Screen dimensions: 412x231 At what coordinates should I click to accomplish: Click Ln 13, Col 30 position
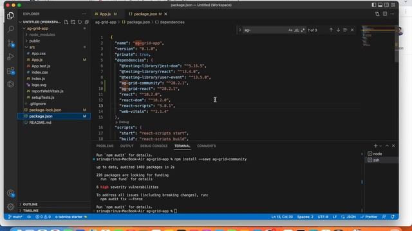[x=282, y=217]
